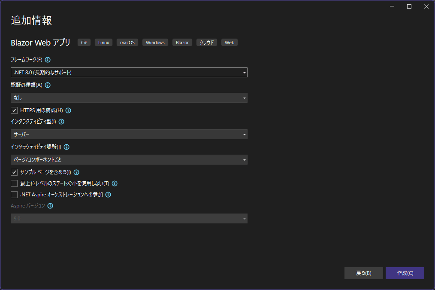Click the info icon next to Aspire バージョン
Viewport: 435px width, 290px height.
(x=50, y=206)
